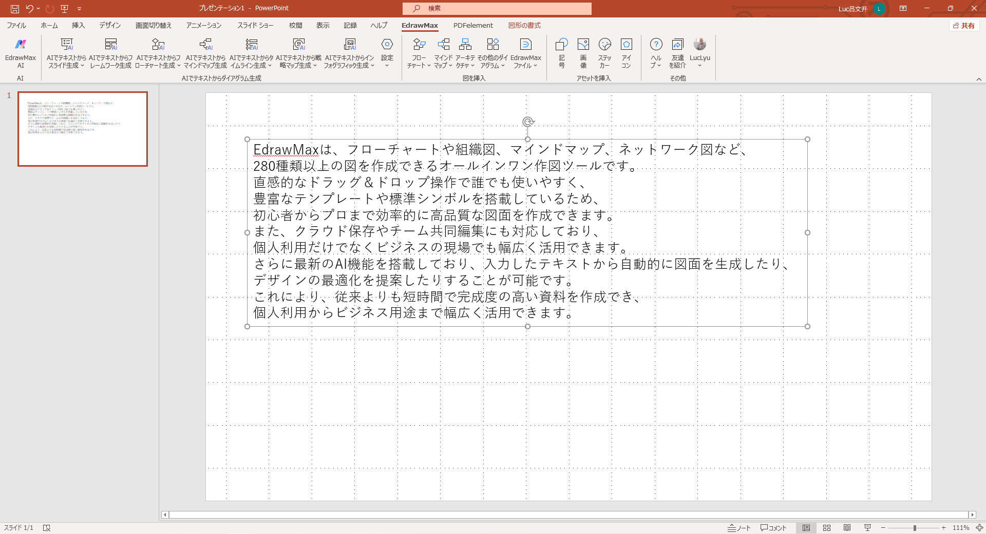Click the zoom slider handle
The height and width of the screenshot is (534, 986).
click(915, 528)
